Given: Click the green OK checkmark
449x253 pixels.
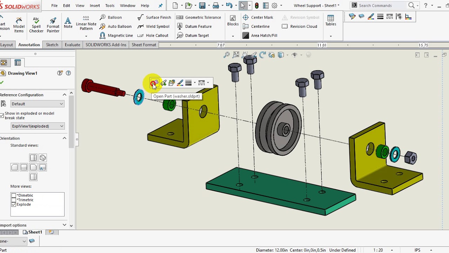Looking at the screenshot, I should 2,82.
